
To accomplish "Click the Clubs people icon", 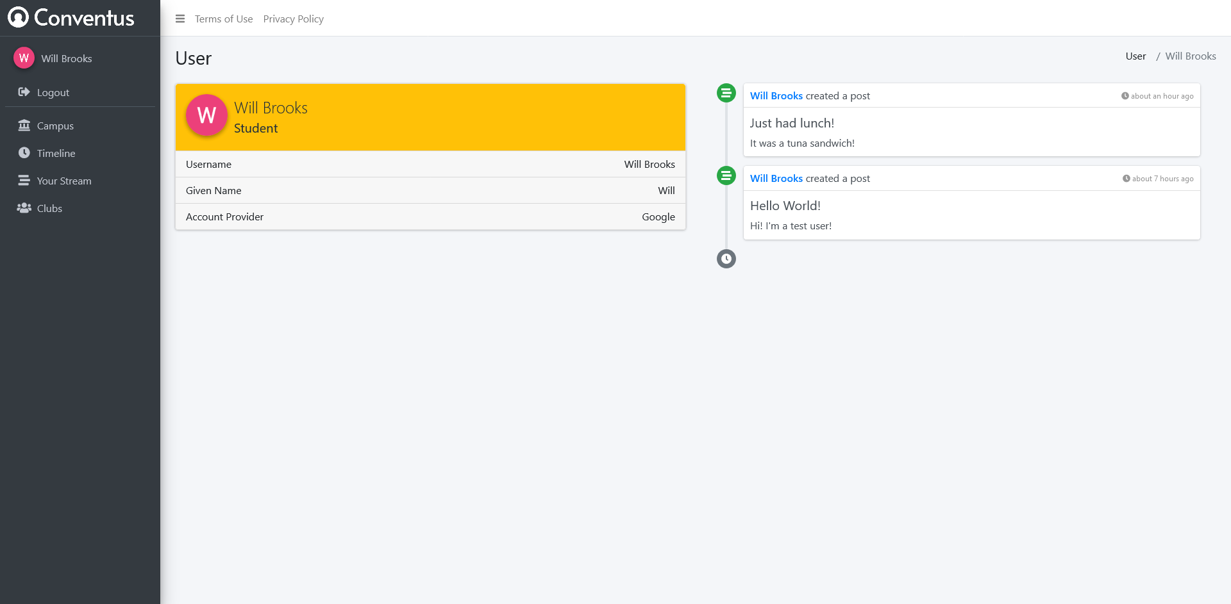I will (24, 208).
